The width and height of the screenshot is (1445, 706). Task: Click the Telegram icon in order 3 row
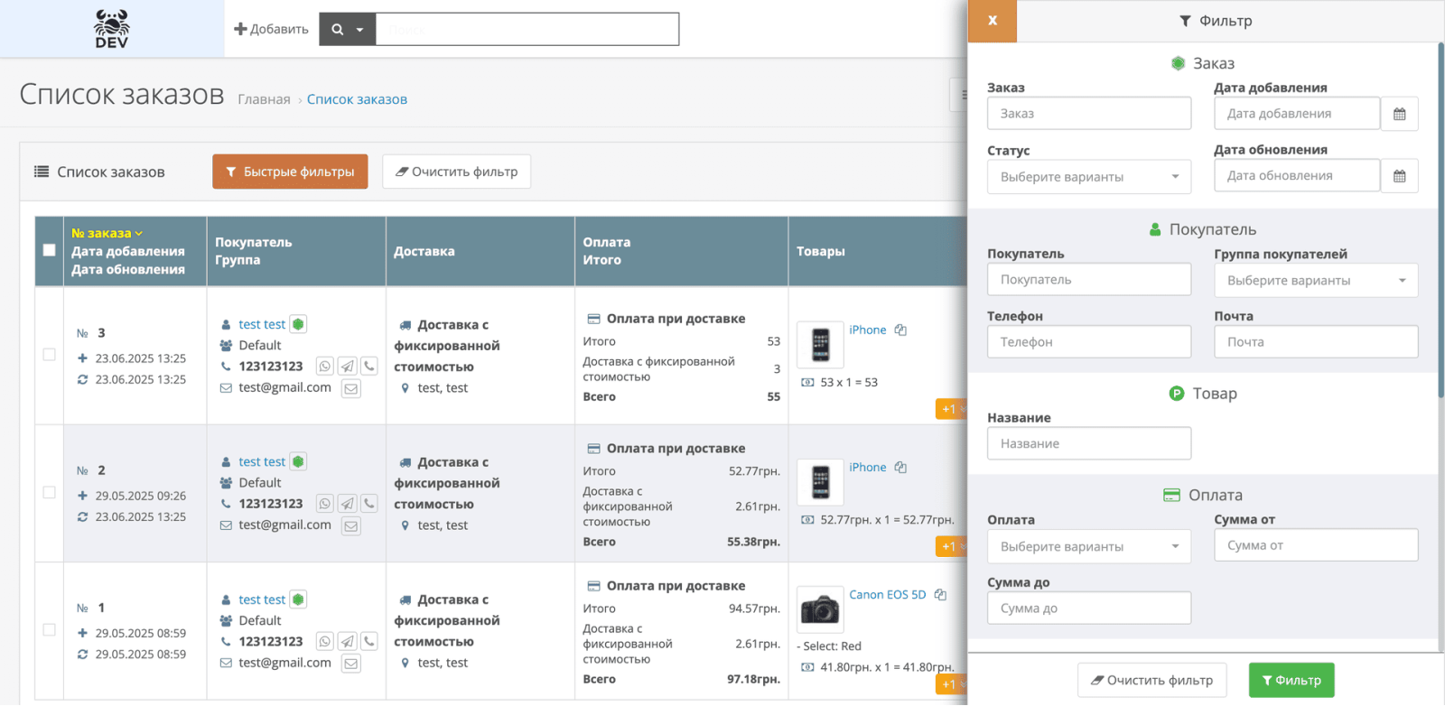(348, 366)
